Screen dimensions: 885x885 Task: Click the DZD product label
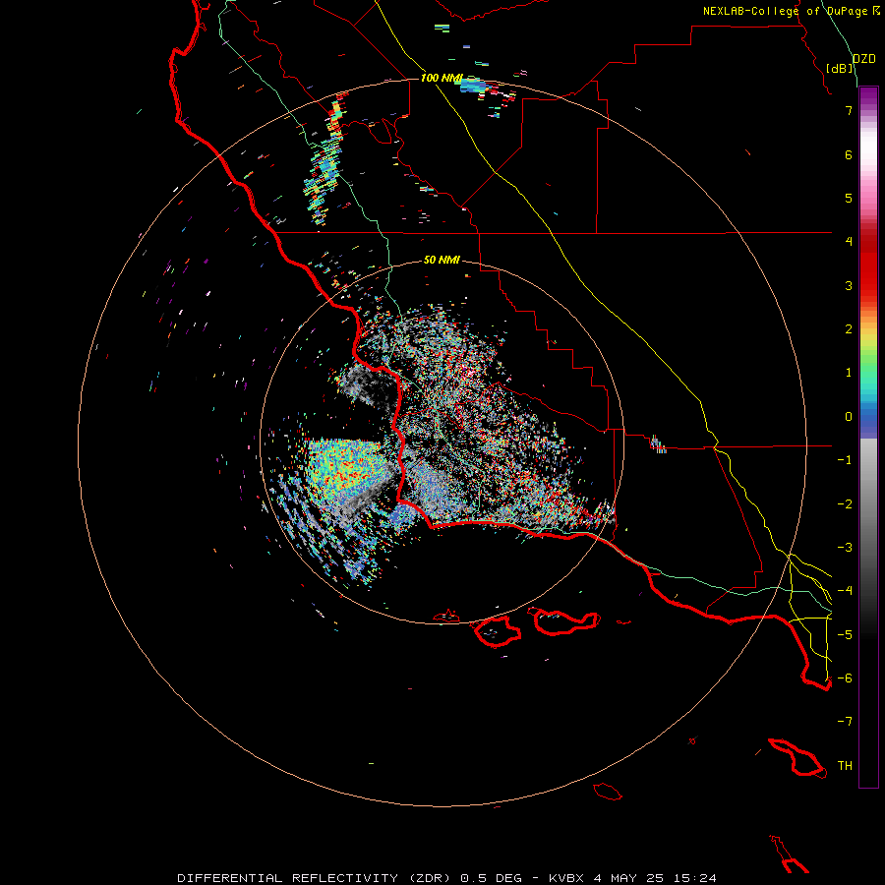(x=864, y=59)
